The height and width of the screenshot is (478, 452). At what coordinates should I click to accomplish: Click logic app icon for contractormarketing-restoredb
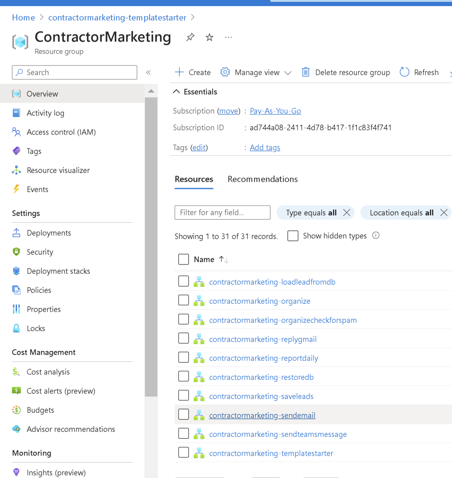(199, 377)
